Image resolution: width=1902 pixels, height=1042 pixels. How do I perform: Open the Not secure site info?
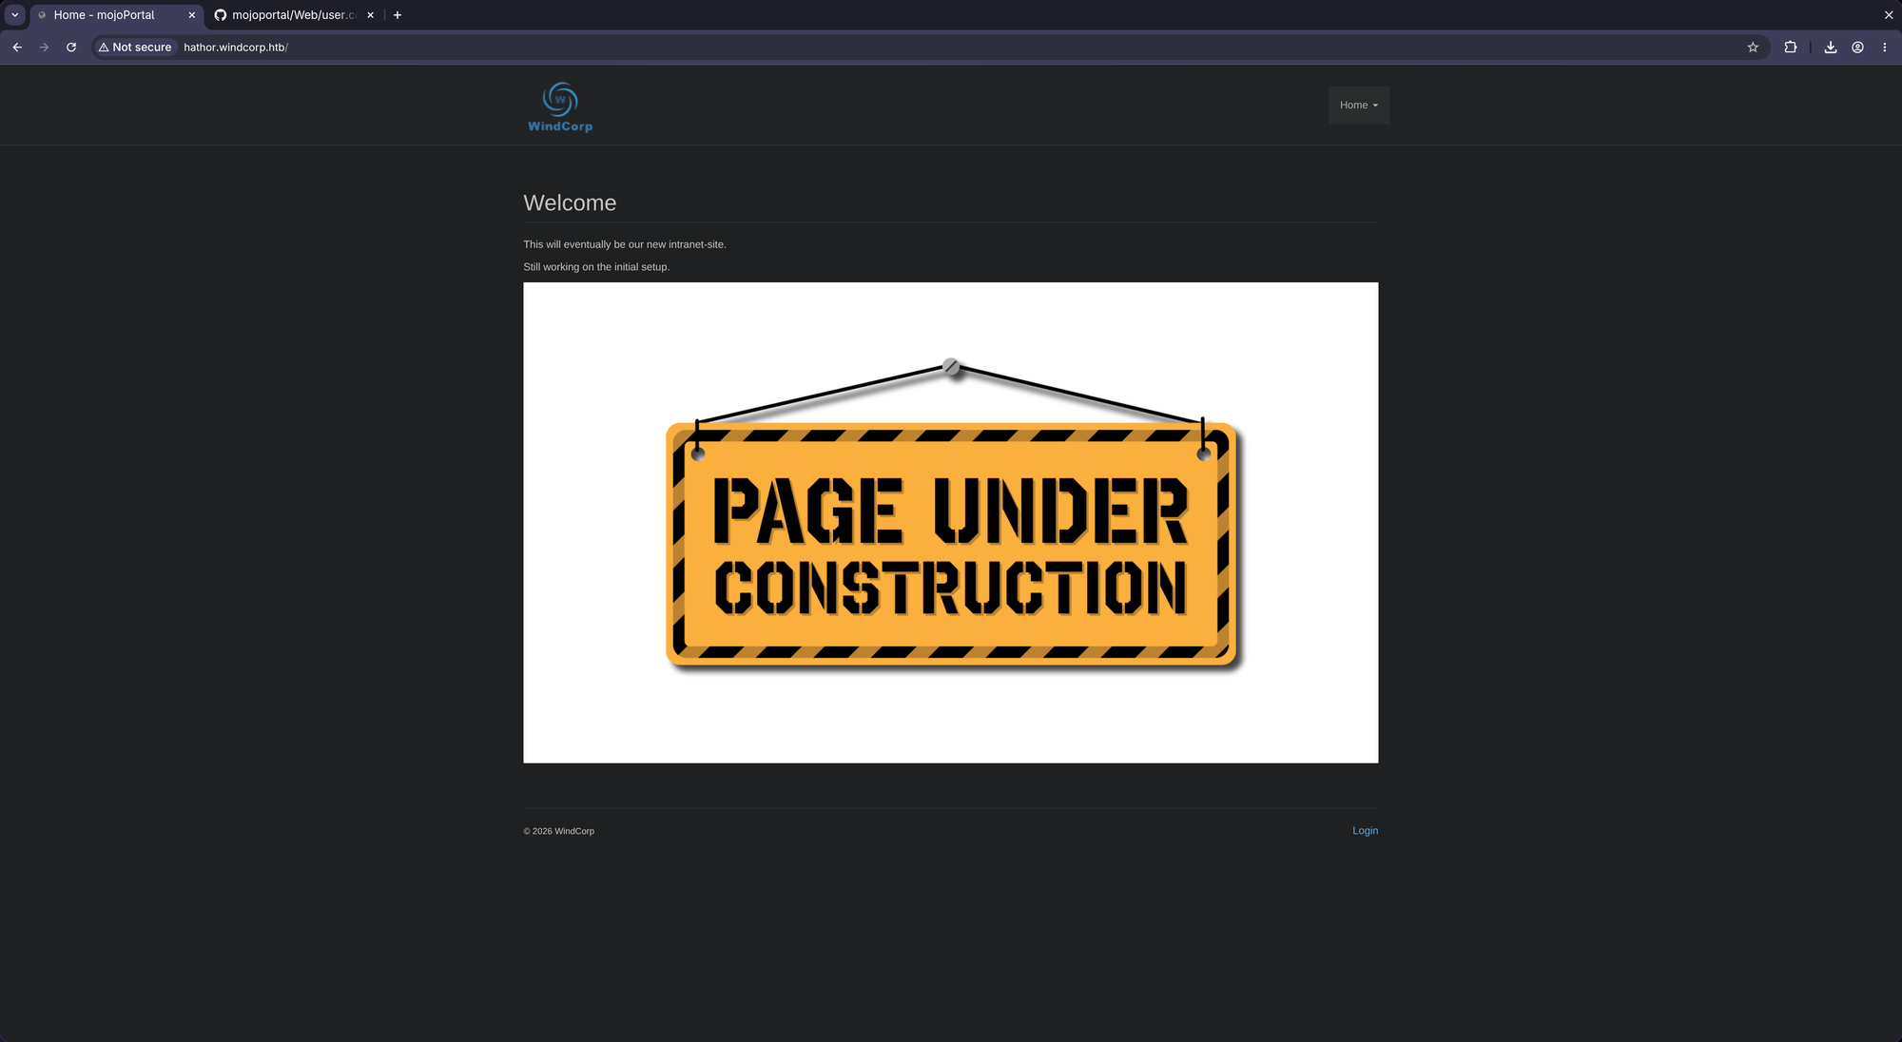tap(135, 47)
